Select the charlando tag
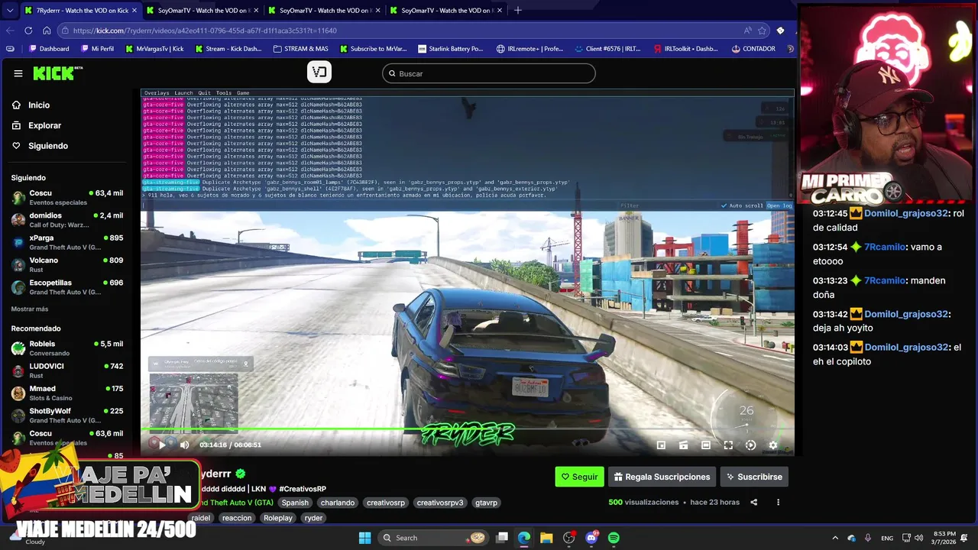This screenshot has height=550, width=978. coord(338,503)
